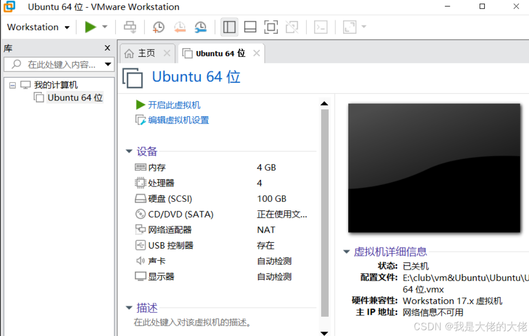The image size is (529, 336).
Task: Click the send Ctrl+Alt+Del toolbar icon
Action: click(x=130, y=27)
